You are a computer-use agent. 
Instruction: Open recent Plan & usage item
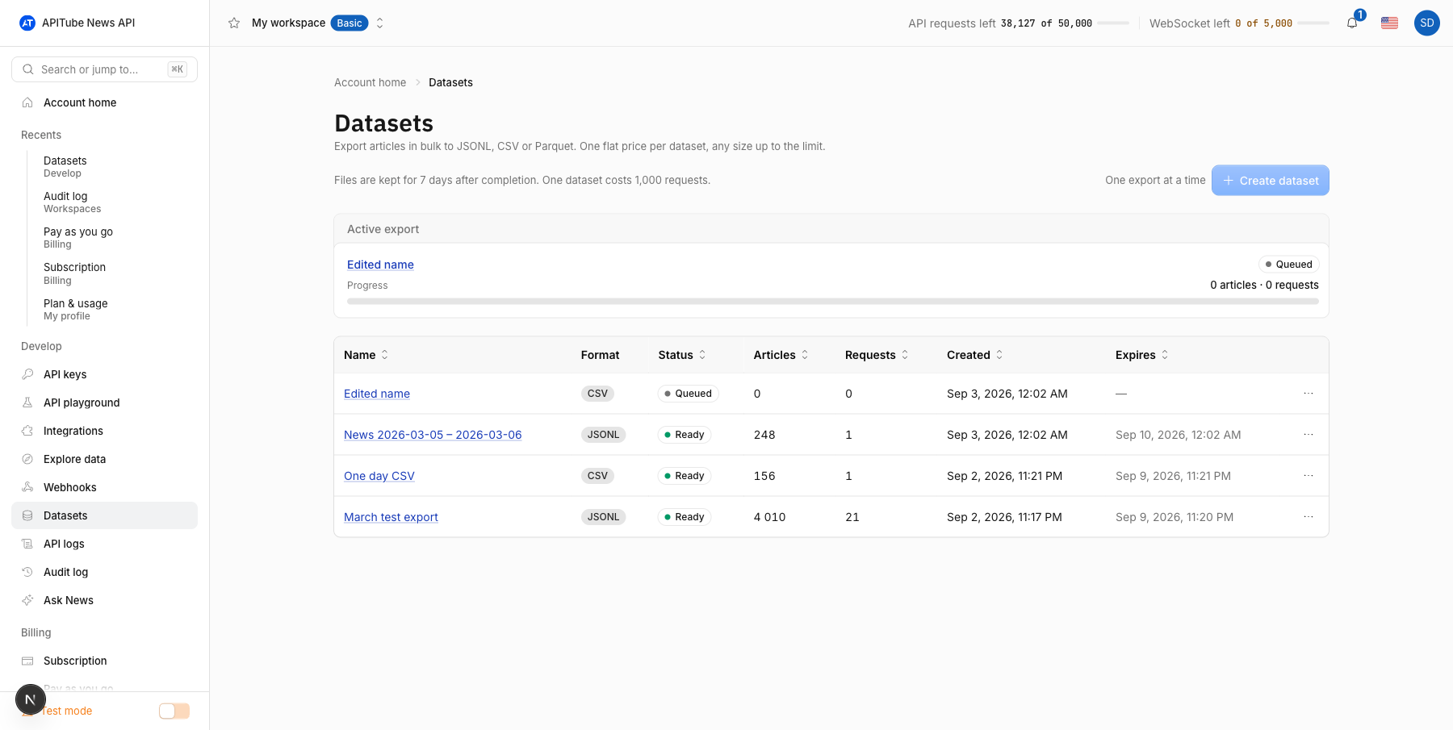[x=76, y=309]
